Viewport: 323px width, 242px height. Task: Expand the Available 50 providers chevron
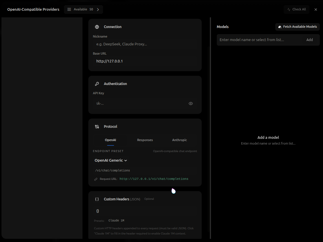click(98, 10)
